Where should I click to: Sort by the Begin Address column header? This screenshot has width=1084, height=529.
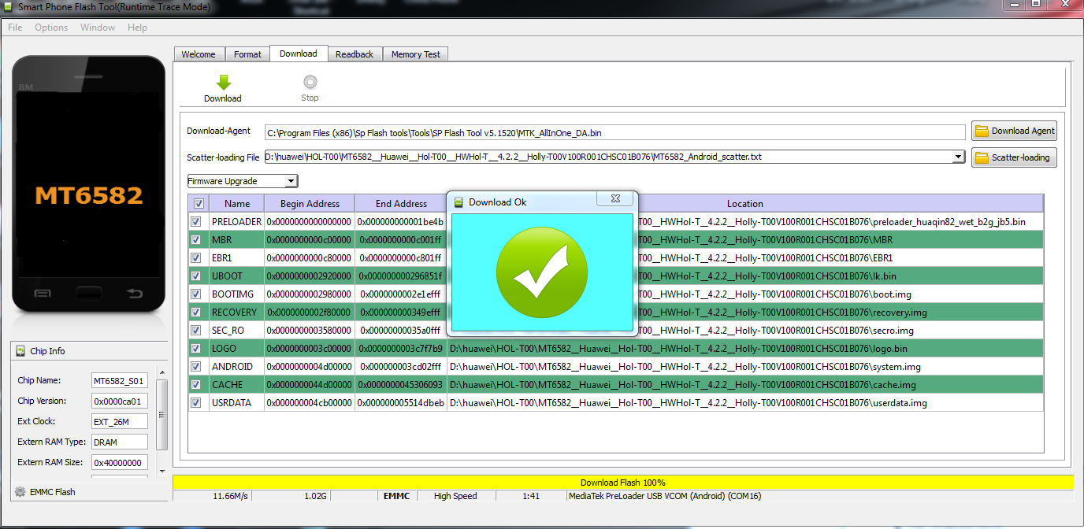coord(310,203)
